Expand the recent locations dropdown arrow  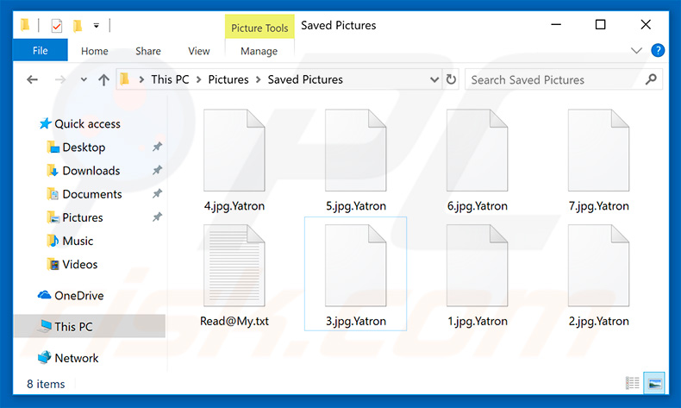[84, 79]
